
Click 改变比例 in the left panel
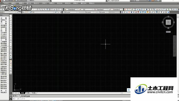pyautogui.click(x=4, y=61)
